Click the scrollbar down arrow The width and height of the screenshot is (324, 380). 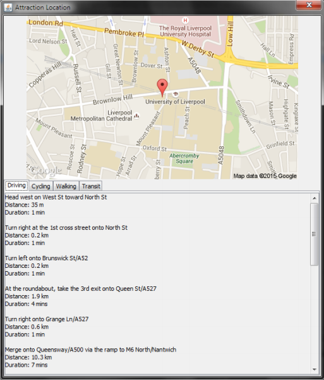(x=315, y=369)
